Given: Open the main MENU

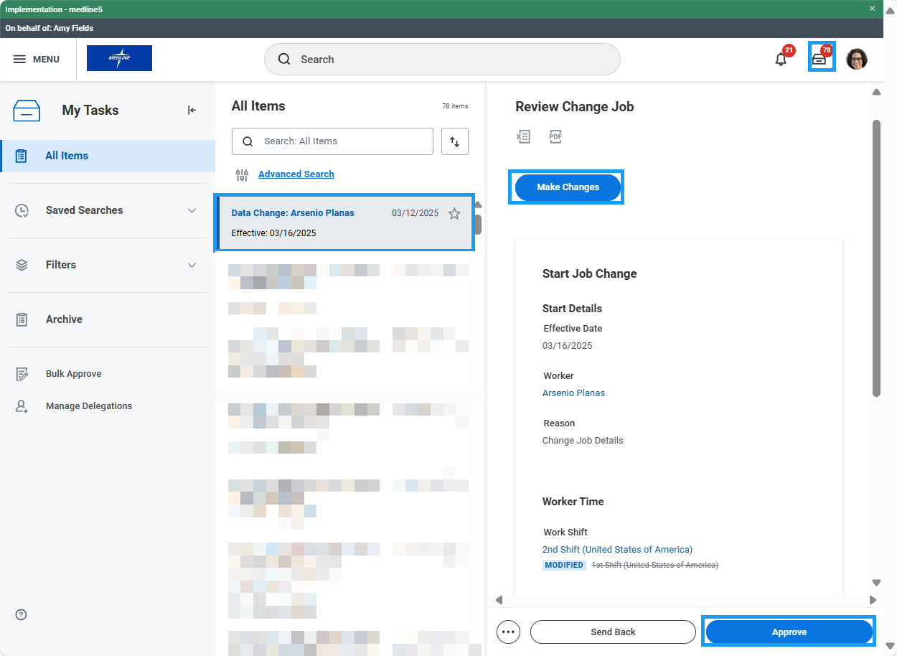Looking at the screenshot, I should (37, 60).
